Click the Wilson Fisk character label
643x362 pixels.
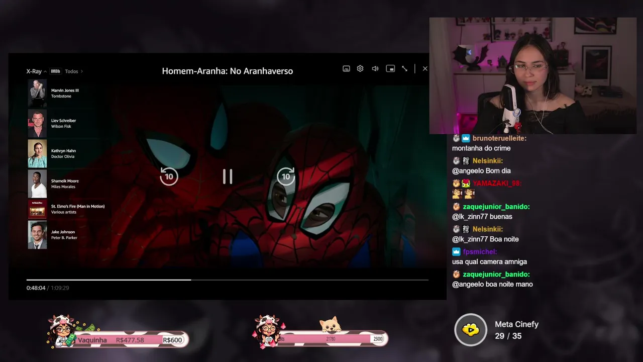pyautogui.click(x=61, y=126)
